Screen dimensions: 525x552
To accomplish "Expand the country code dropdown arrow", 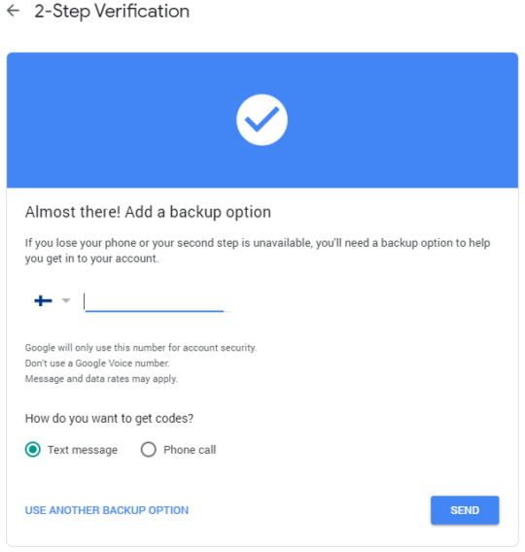I will point(66,300).
